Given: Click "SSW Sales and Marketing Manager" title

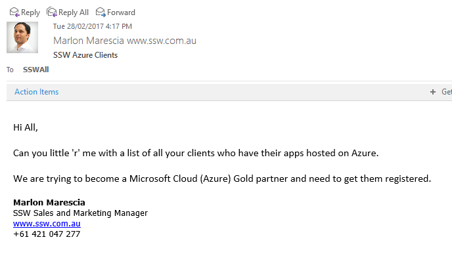Looking at the screenshot, I should 80,213.
